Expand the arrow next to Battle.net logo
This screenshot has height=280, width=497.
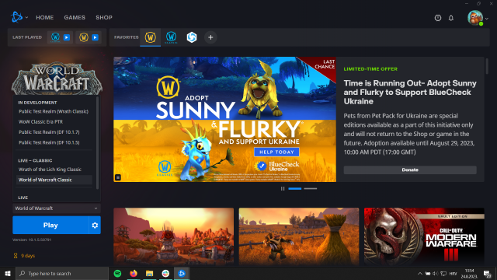point(26,17)
